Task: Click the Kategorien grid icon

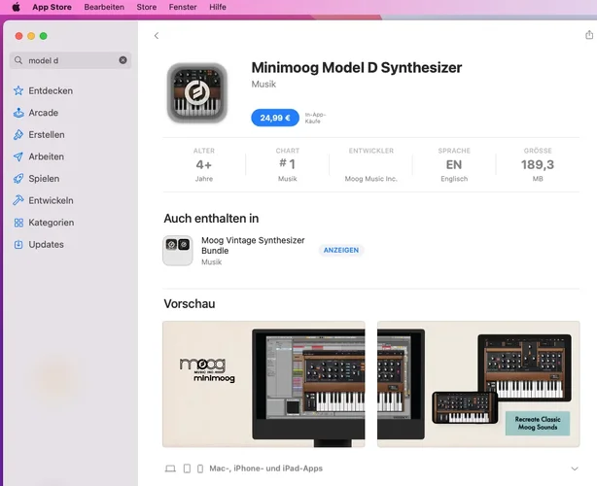Action: click(x=18, y=223)
